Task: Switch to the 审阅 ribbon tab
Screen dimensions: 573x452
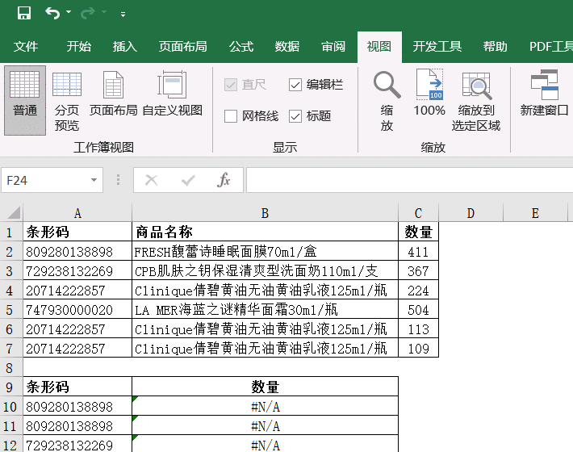Action: point(333,47)
